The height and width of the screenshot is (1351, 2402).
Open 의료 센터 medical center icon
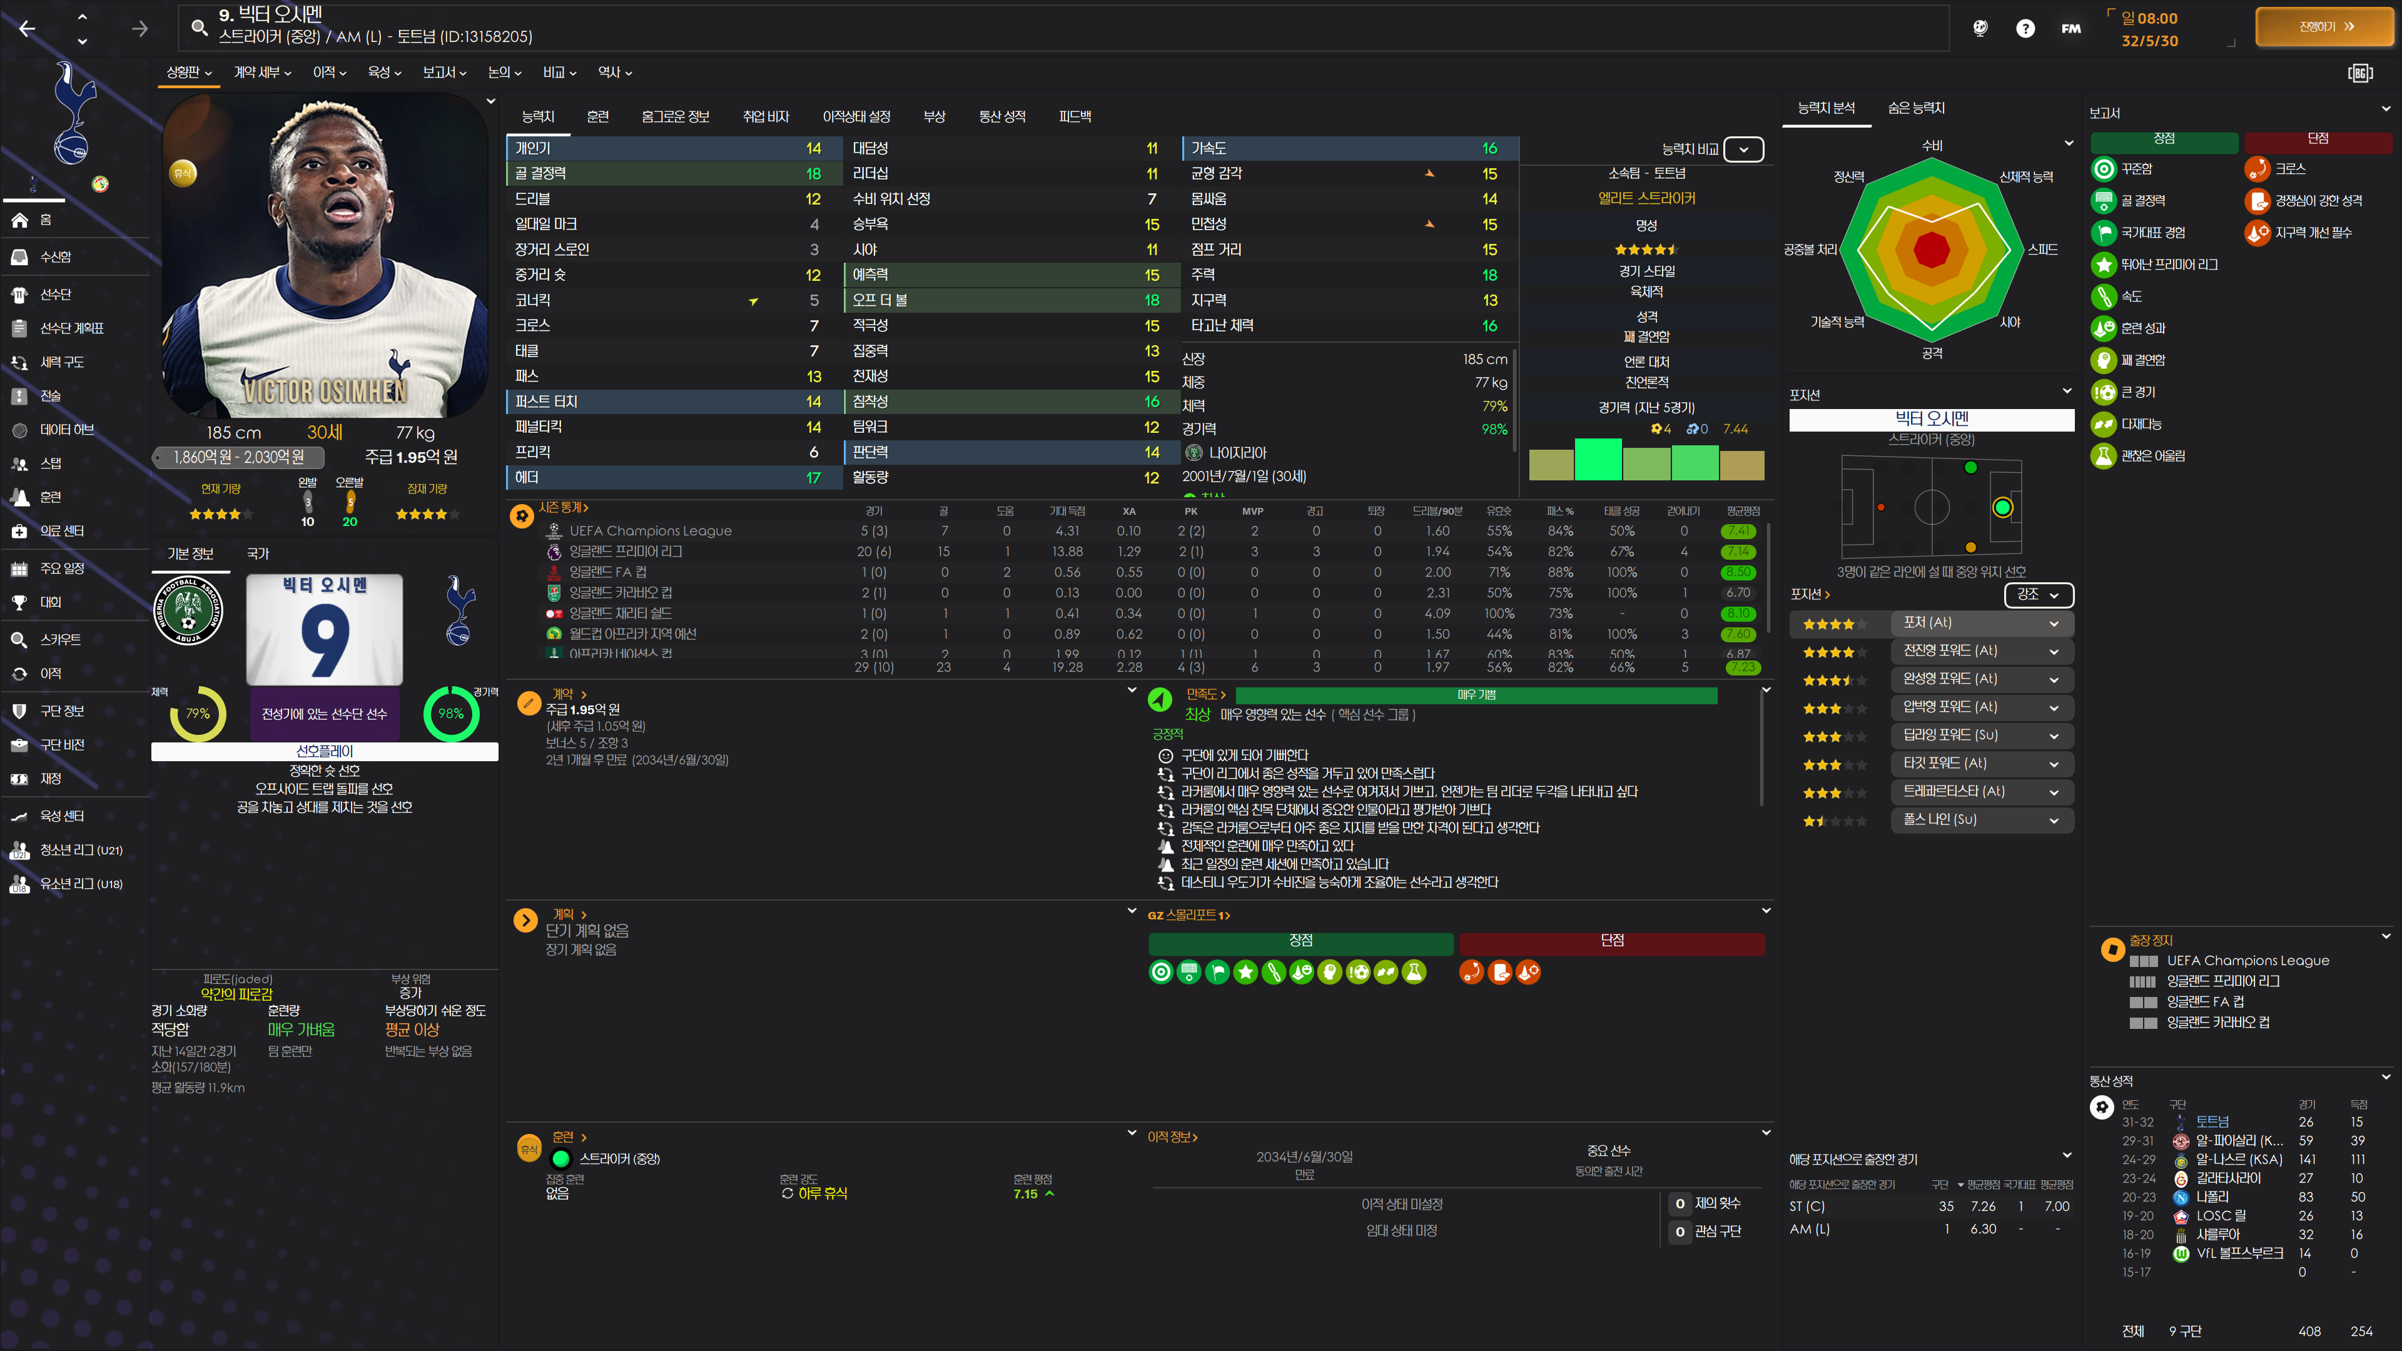[19, 532]
